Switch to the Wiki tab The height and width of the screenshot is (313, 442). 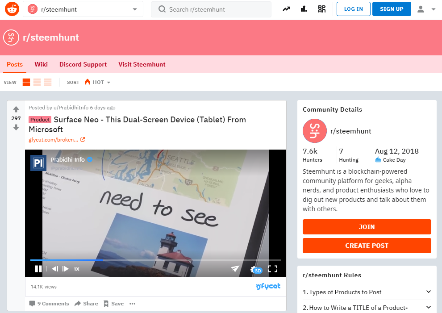41,64
